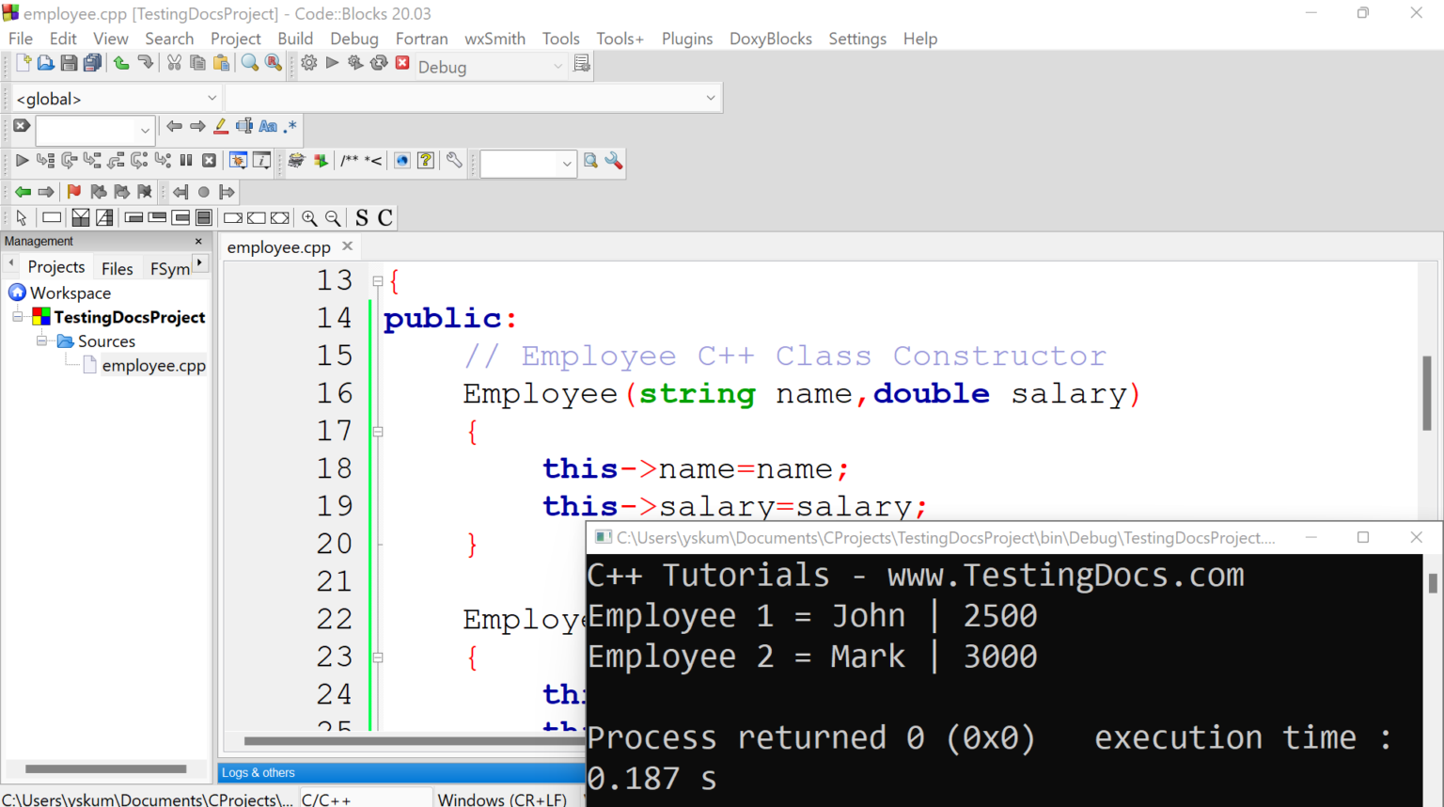
Task: Switch to the Files tab in Management
Action: coord(118,268)
